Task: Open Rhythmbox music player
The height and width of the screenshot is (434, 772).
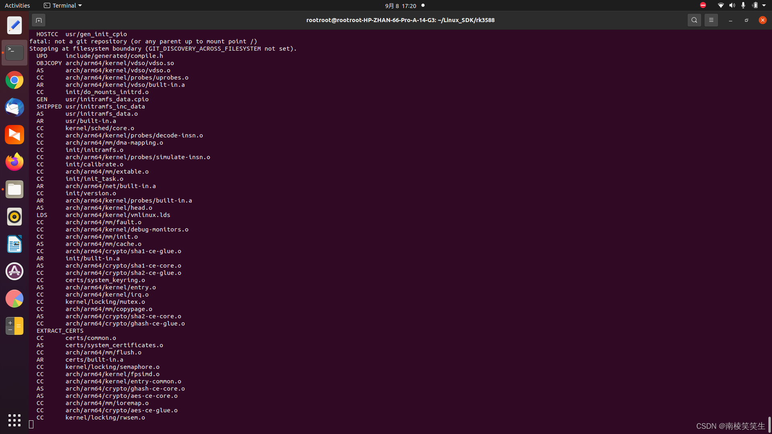Action: [x=14, y=217]
